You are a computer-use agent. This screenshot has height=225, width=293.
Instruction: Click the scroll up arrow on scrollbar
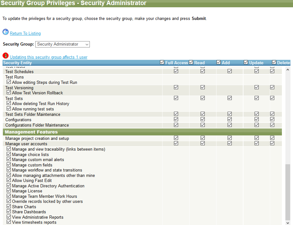288,69
